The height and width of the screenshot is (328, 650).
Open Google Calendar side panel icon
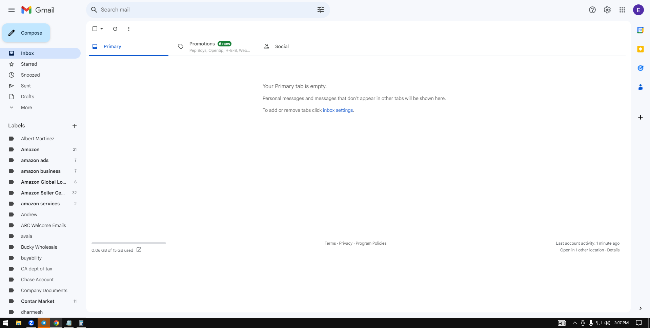[x=641, y=30]
